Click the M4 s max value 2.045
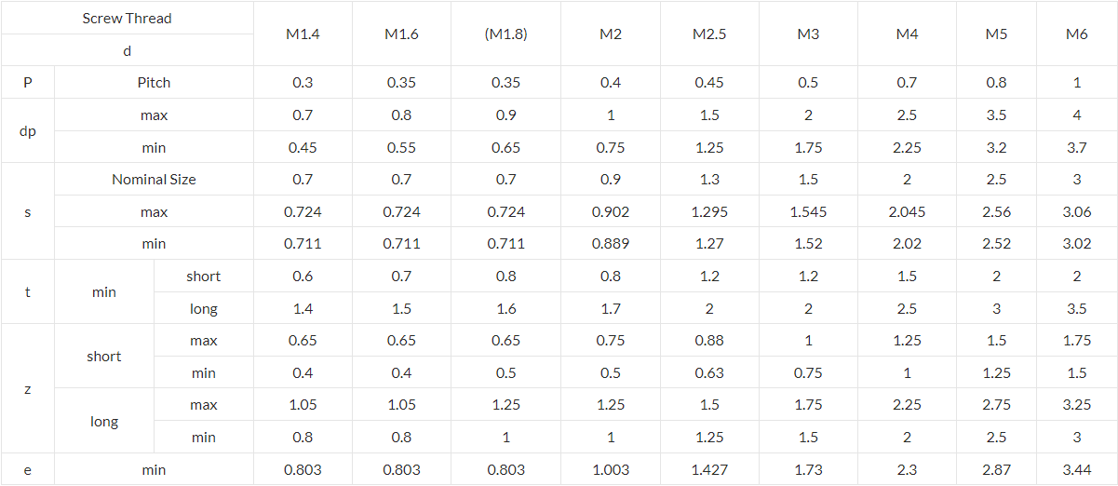The width and height of the screenshot is (1118, 486). click(x=908, y=211)
